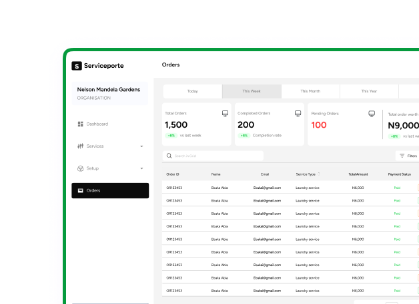Viewport: 419px width, 304px height.
Task: Click the Serviceporte logo icon
Action: tap(77, 66)
